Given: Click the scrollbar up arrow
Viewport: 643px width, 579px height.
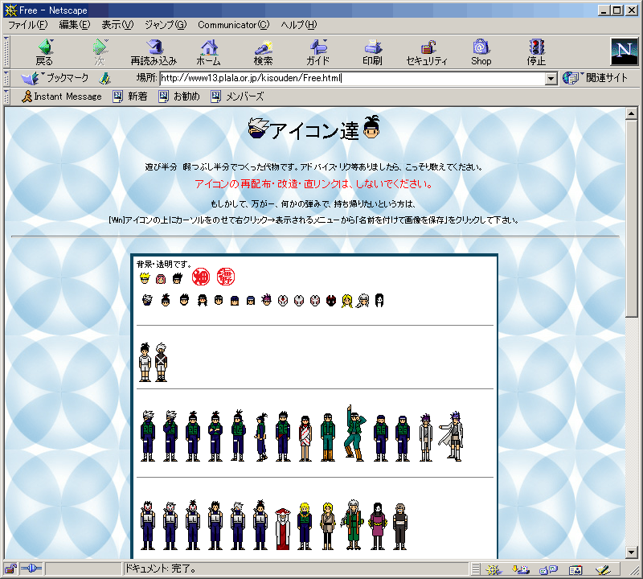Looking at the screenshot, I should click(x=632, y=113).
